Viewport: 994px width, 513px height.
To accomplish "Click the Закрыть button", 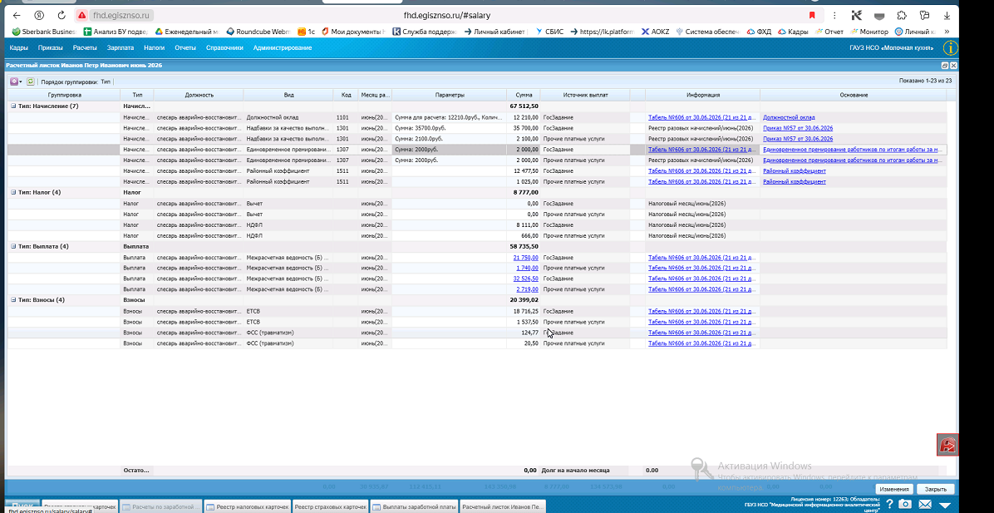I will click(935, 489).
